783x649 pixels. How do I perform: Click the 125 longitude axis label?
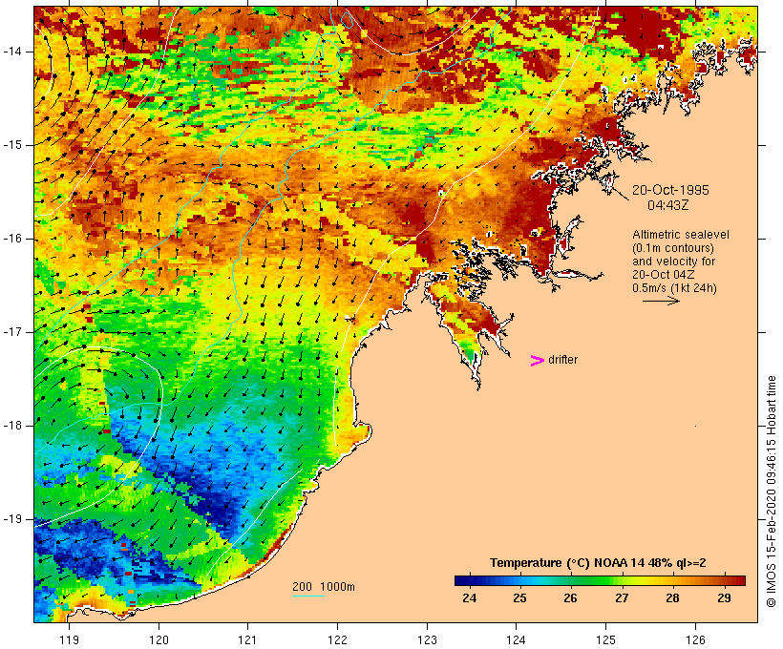[605, 640]
